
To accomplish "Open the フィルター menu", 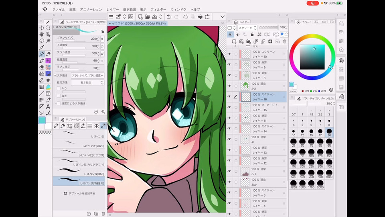I will pyautogui.click(x=158, y=9).
